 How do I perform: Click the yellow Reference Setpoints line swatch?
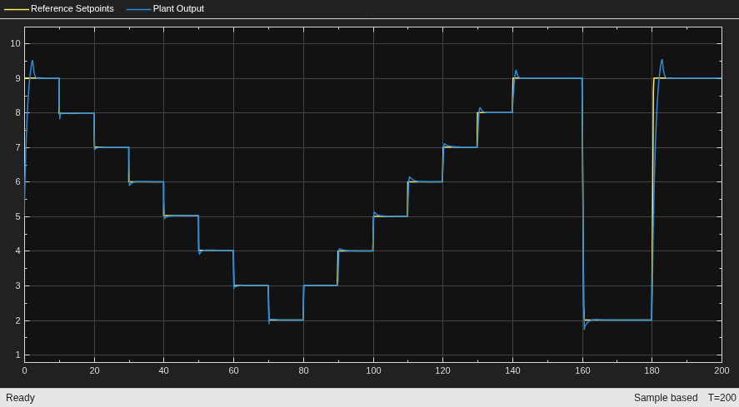tap(17, 9)
